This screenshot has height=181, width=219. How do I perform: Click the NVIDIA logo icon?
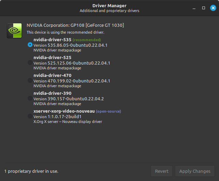pyautogui.click(x=14, y=31)
